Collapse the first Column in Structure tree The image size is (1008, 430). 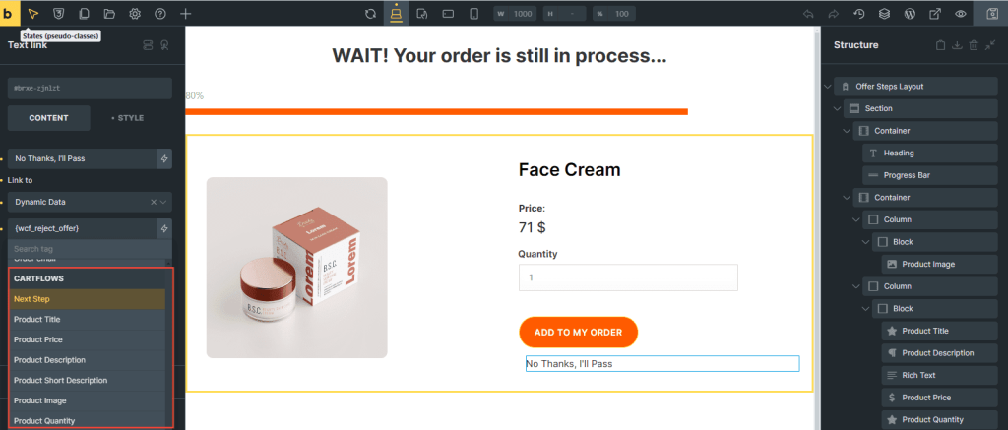click(854, 219)
